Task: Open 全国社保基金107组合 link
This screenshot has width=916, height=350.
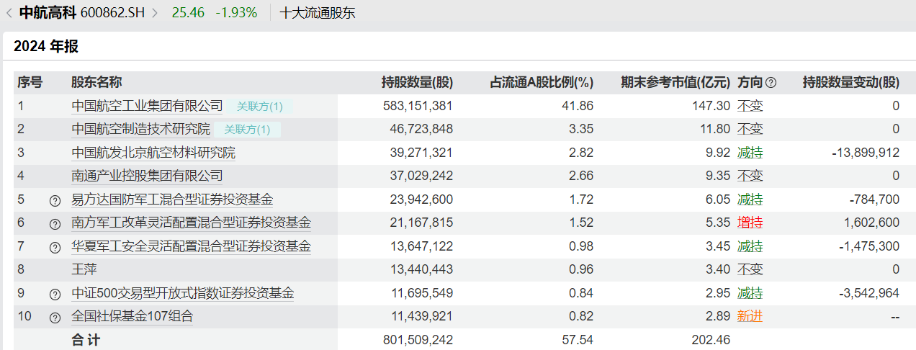Action: (x=132, y=316)
